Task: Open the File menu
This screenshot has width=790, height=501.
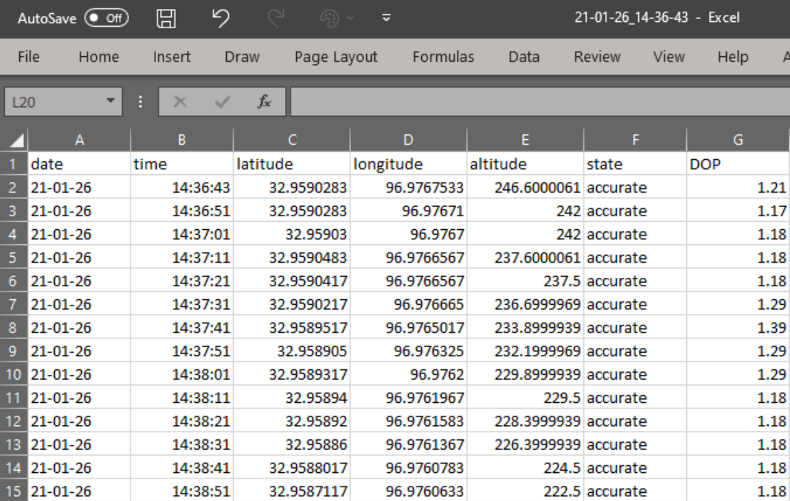Action: tap(28, 58)
